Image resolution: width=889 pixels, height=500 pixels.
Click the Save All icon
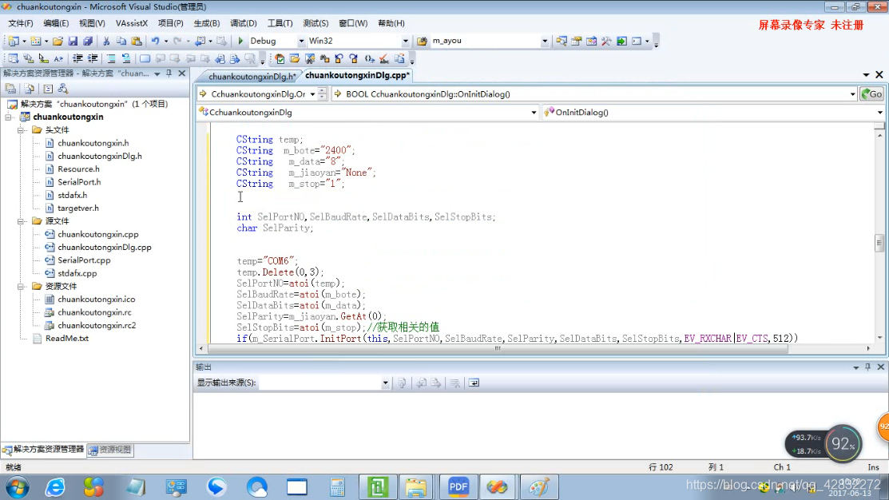[x=88, y=41]
